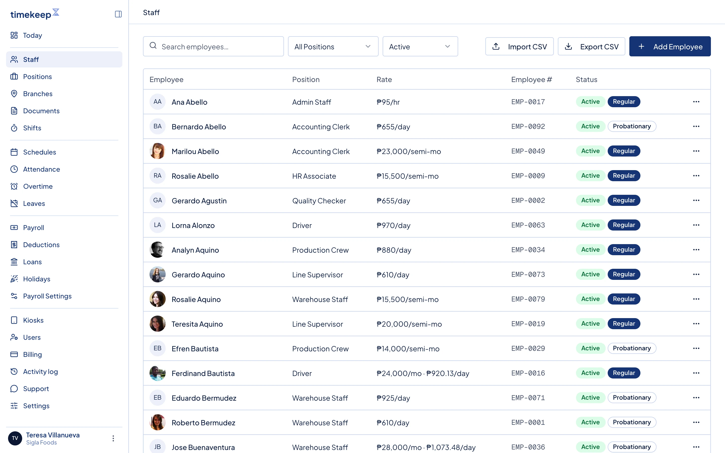Open row actions for Efren Bautista
The height and width of the screenshot is (453, 725).
(x=696, y=348)
